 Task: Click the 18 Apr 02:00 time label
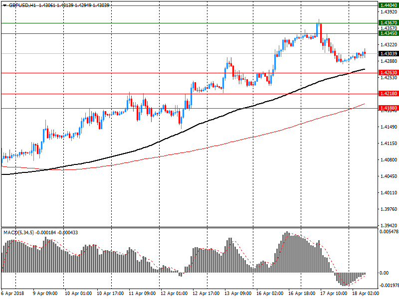pyautogui.click(x=366, y=293)
